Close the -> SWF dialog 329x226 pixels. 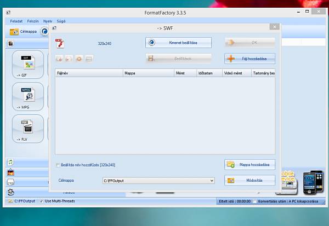[x=275, y=27]
